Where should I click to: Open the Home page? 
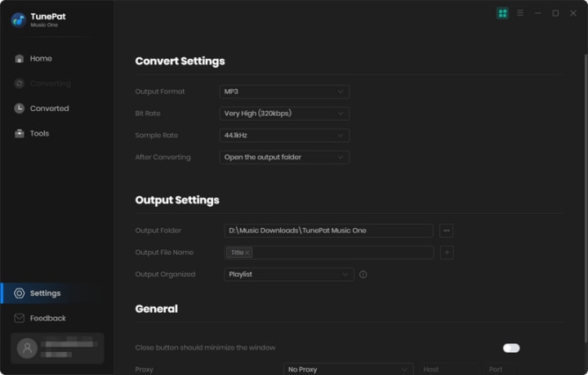41,59
